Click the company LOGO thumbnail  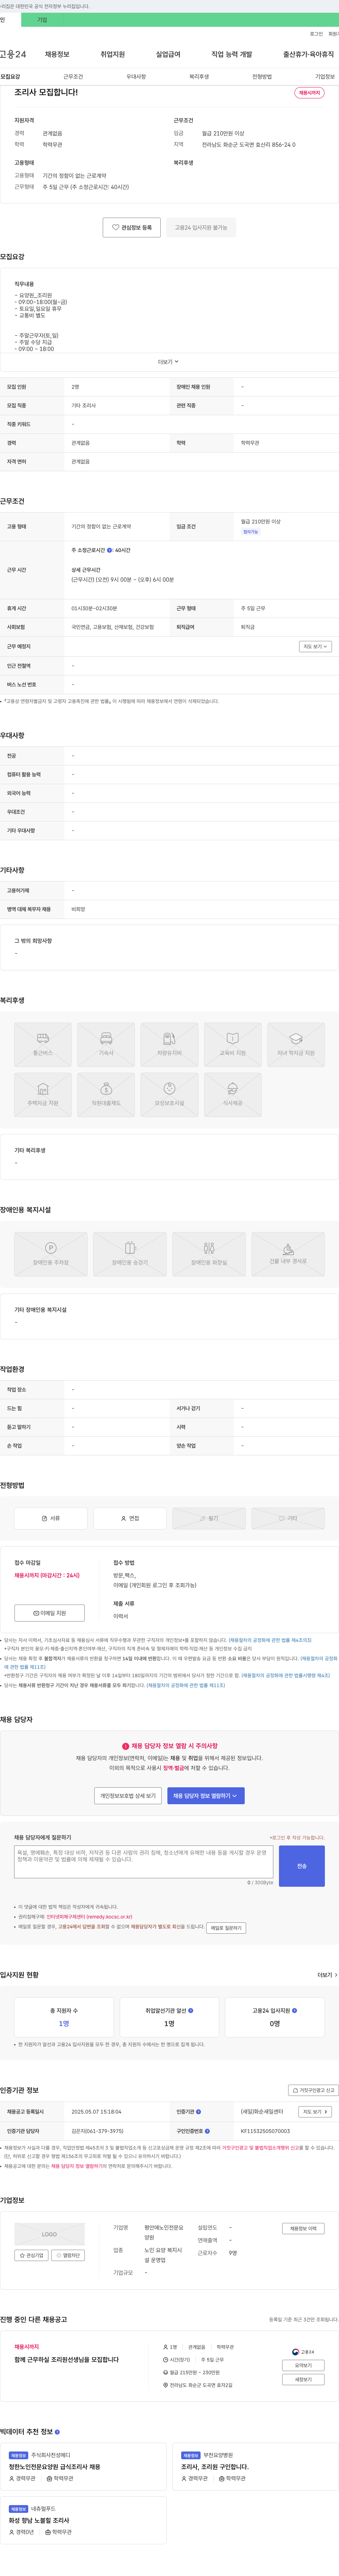[x=49, y=2233]
